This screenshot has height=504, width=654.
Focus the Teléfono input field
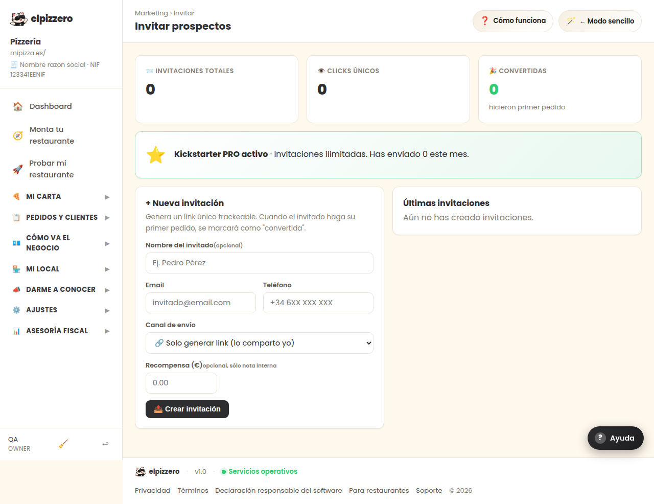click(318, 303)
